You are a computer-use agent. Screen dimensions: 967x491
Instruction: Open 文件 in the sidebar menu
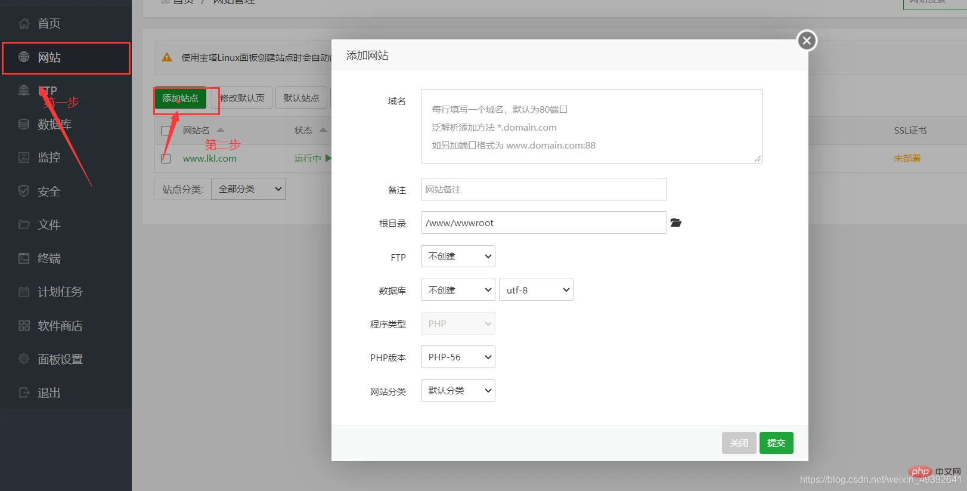click(49, 224)
